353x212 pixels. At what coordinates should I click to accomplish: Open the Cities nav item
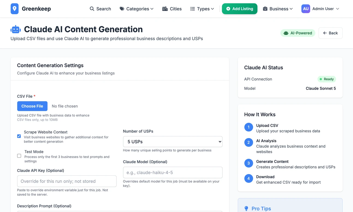(x=172, y=9)
